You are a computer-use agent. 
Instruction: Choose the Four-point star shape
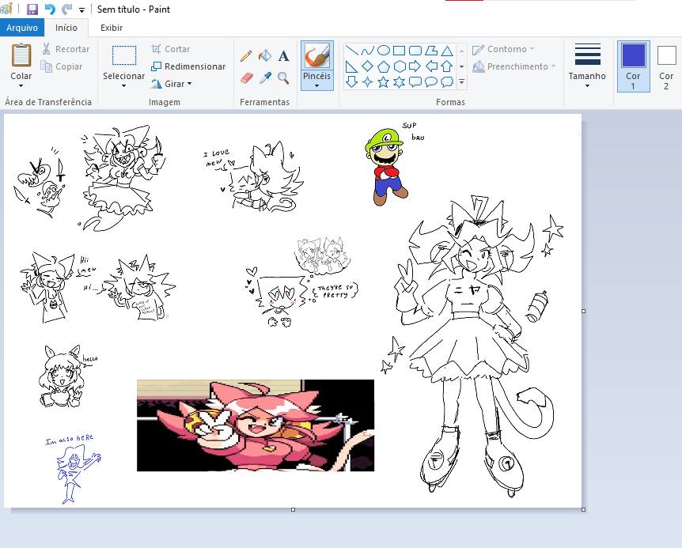pyautogui.click(x=368, y=81)
